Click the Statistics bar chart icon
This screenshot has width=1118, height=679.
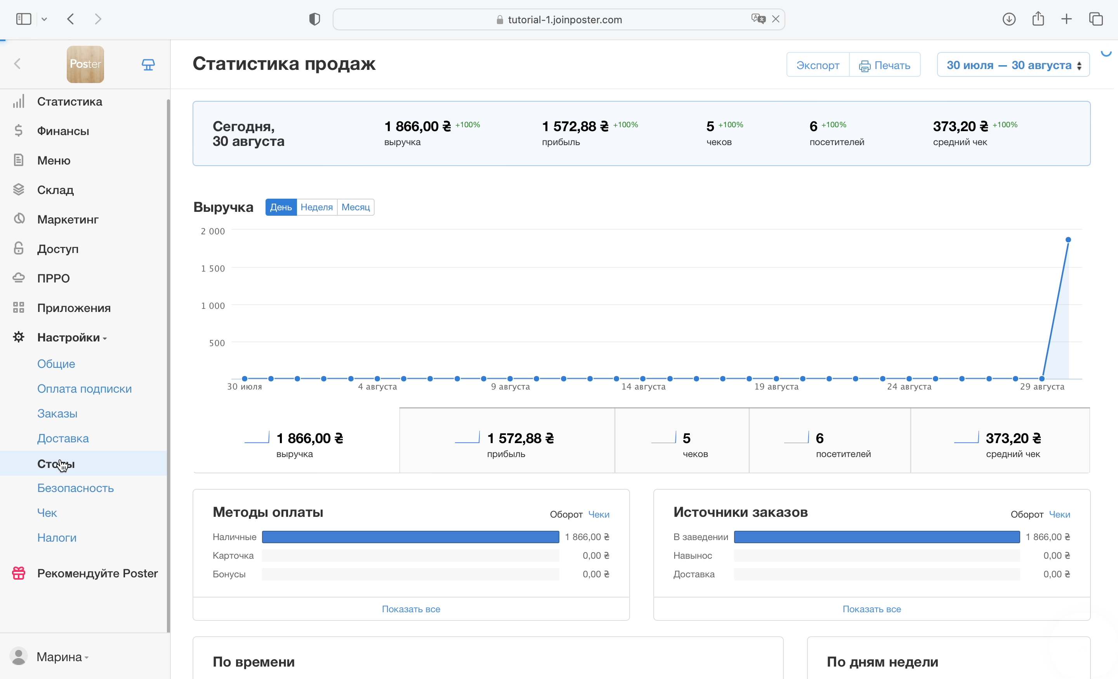(19, 101)
